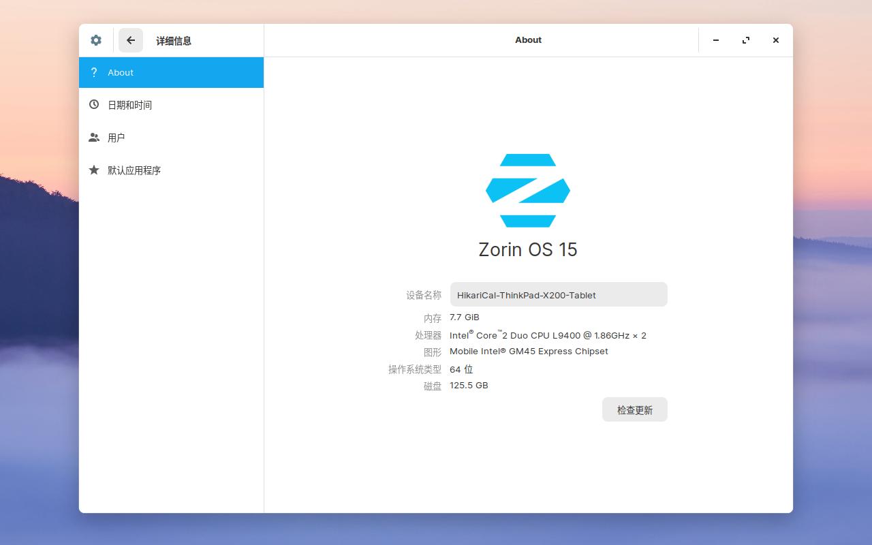Click the 7.7 GiB memory value
Viewport: 872px width, 545px height.
pos(464,317)
